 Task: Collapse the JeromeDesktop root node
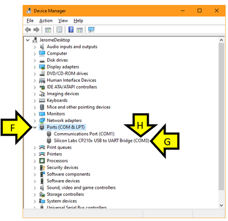[x=28, y=40]
